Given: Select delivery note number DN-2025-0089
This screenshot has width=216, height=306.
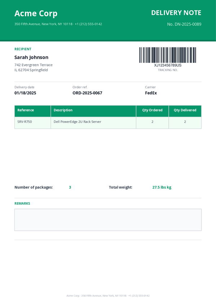Looking at the screenshot, I should pyautogui.click(x=184, y=24).
